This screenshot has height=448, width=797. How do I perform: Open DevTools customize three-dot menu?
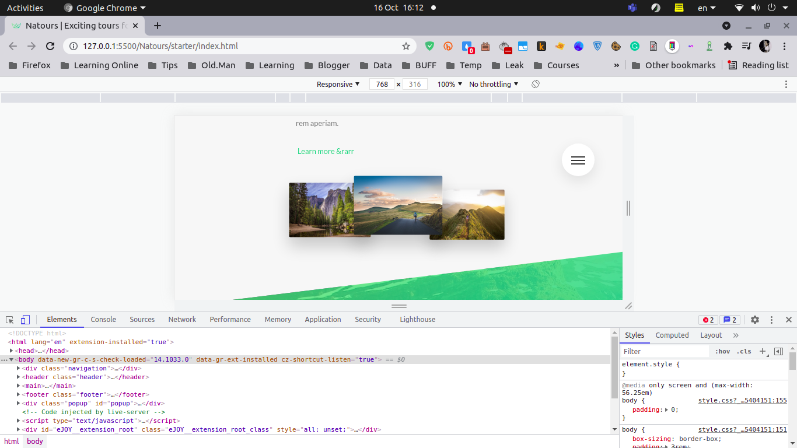pos(771,320)
